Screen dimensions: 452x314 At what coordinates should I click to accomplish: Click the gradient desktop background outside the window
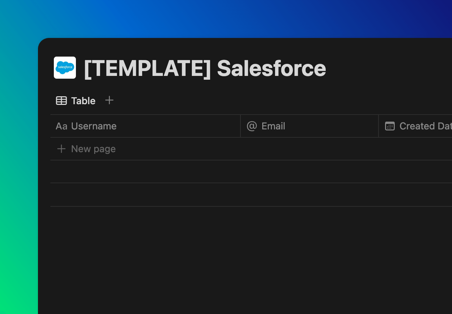click(19, 173)
